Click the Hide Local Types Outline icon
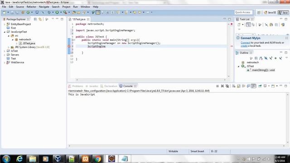290x163 pixels. [x=280, y=58]
